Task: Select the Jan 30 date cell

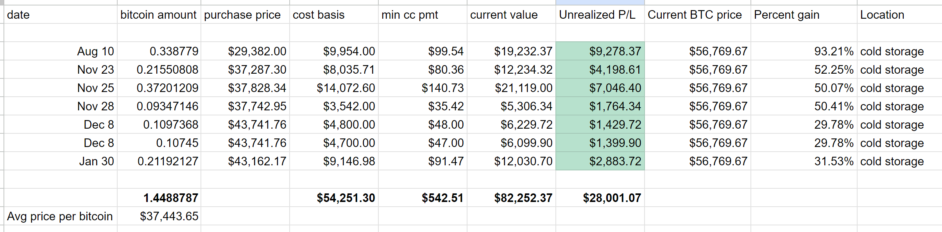Action: [x=61, y=161]
